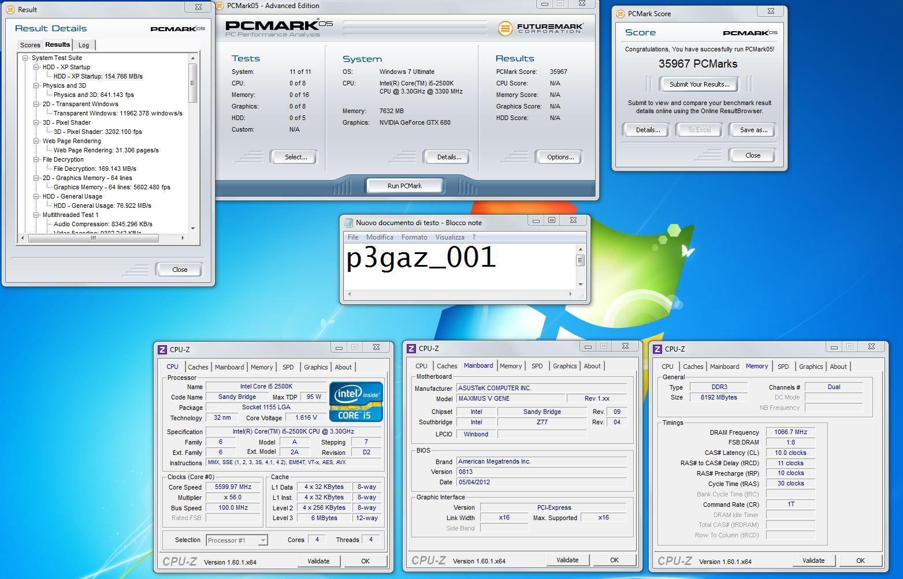Collapse the File Decryption node
The height and width of the screenshot is (579, 903).
click(36, 159)
